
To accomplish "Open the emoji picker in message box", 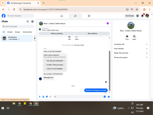I will click(105, 97).
